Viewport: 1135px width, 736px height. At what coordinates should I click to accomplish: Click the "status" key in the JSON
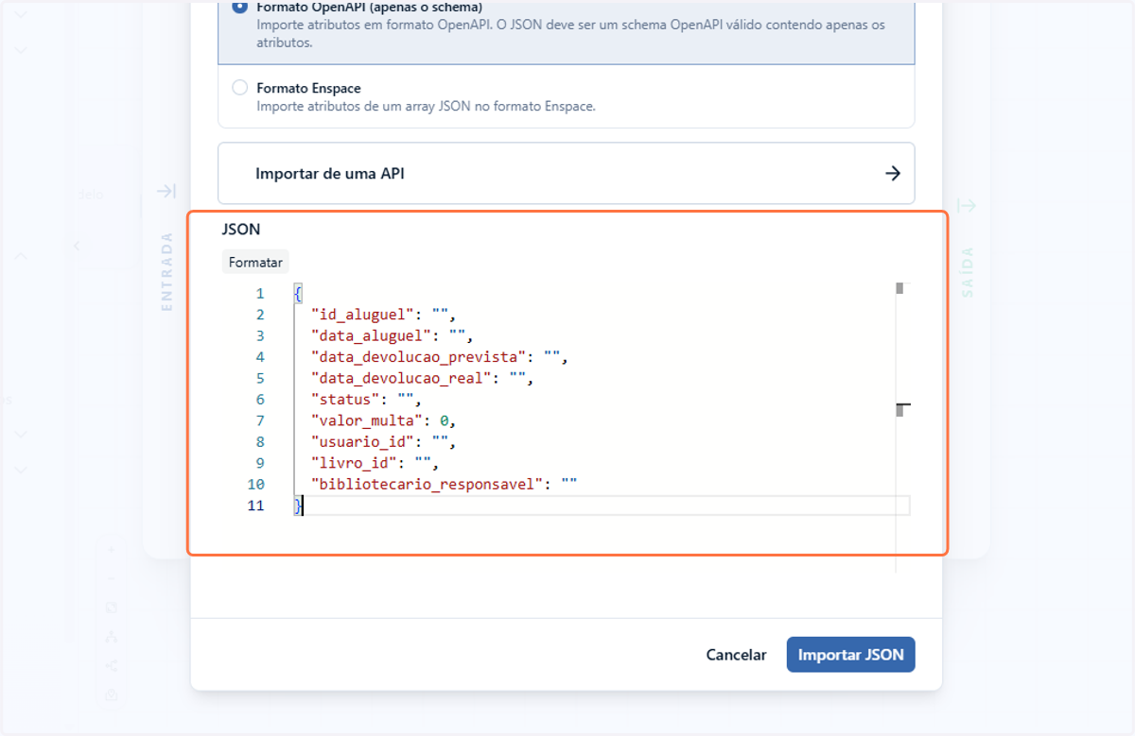coord(345,400)
